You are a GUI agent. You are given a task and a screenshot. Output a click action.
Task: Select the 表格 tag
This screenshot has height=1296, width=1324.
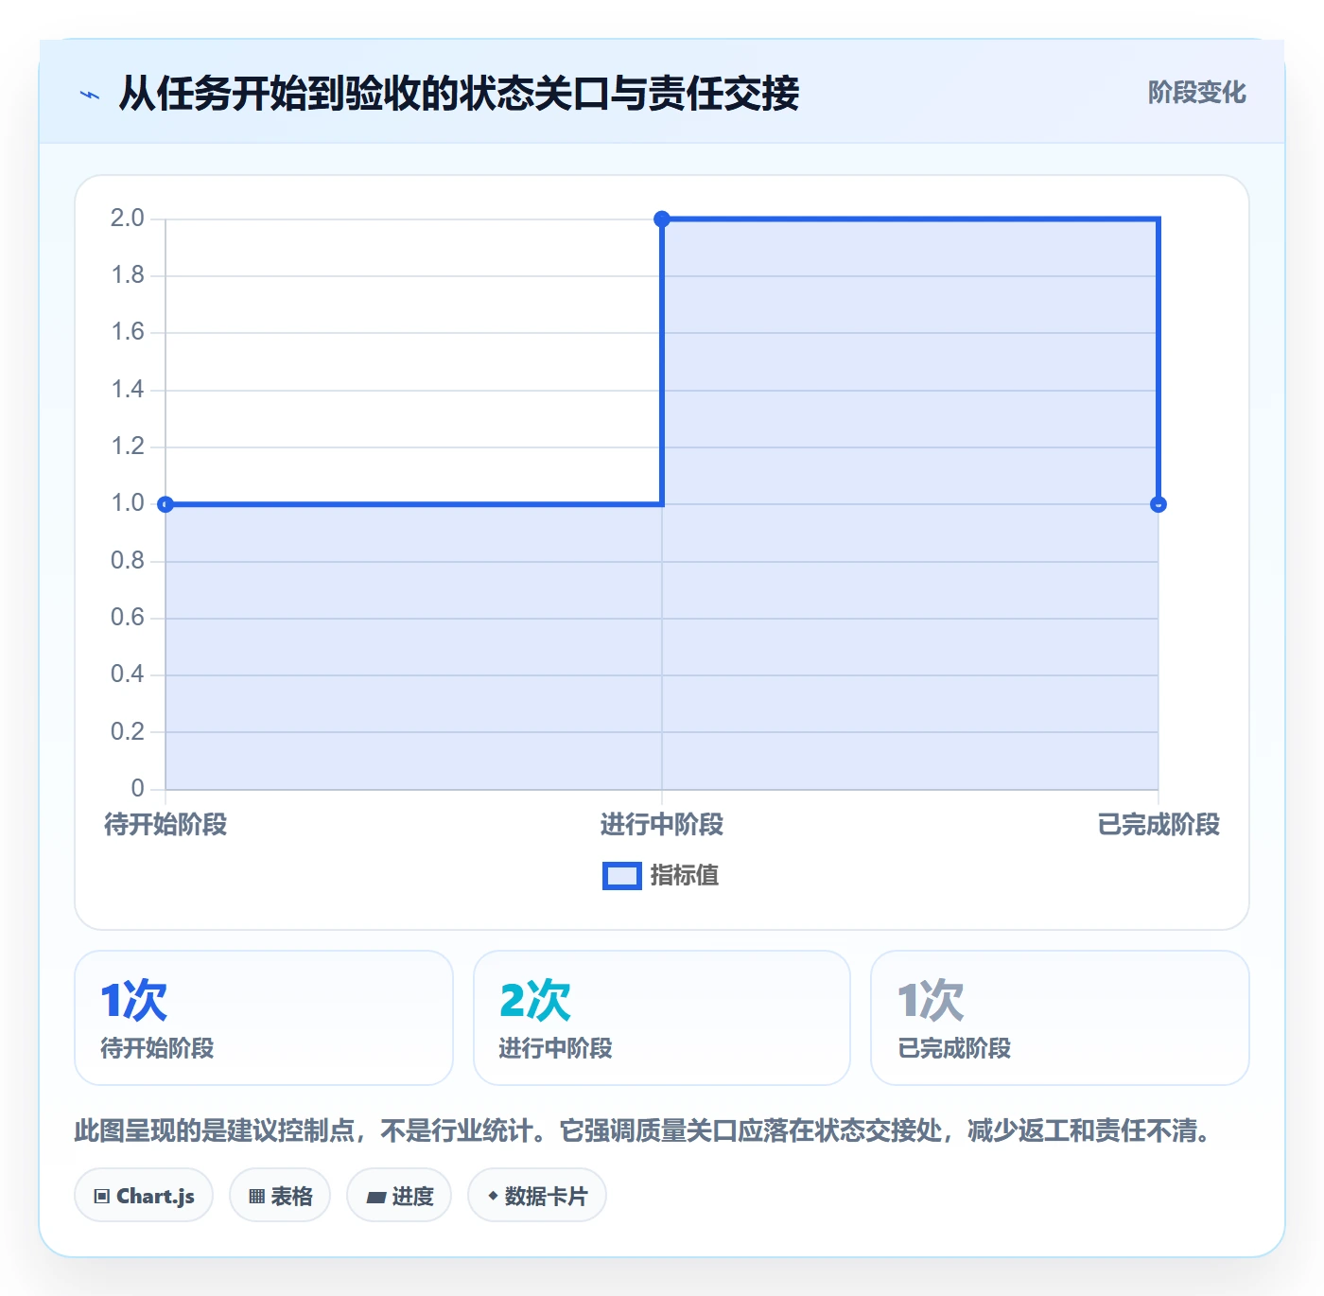280,1196
